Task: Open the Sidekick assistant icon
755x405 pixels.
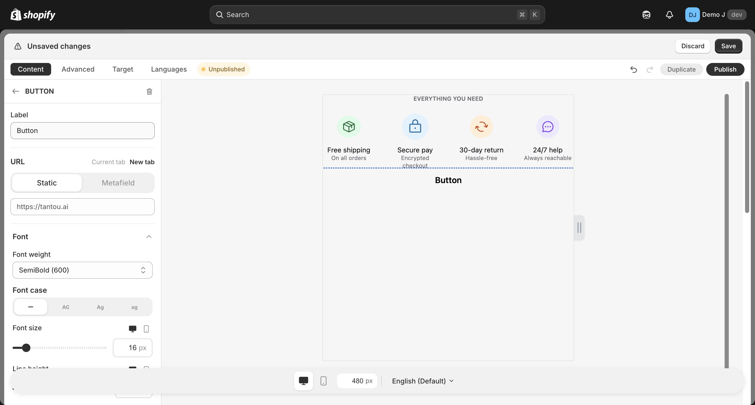Action: point(646,15)
